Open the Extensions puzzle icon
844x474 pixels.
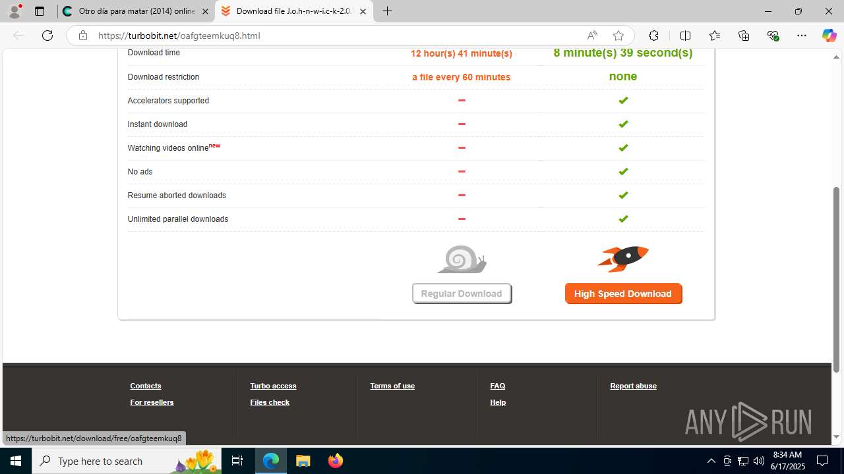[653, 36]
